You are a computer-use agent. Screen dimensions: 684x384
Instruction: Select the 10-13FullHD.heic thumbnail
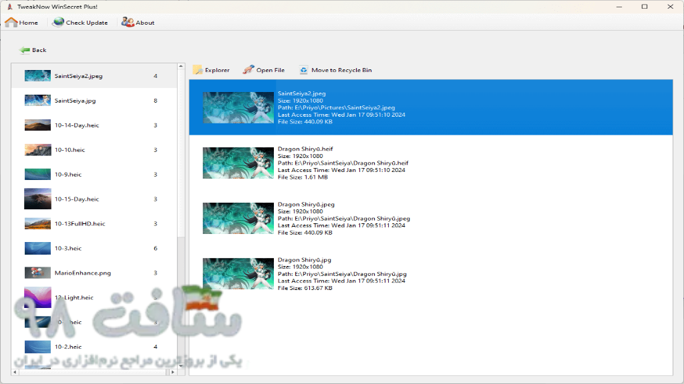(37, 224)
